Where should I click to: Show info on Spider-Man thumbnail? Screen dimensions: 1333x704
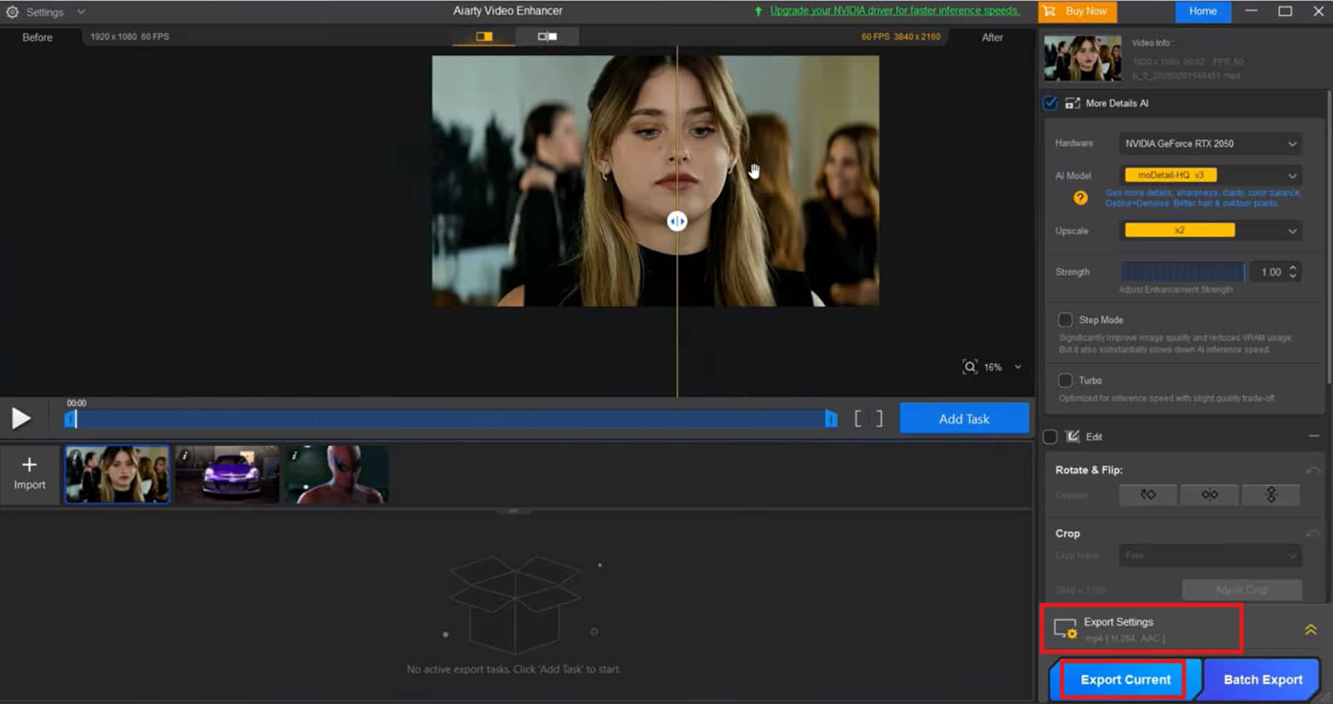295,455
